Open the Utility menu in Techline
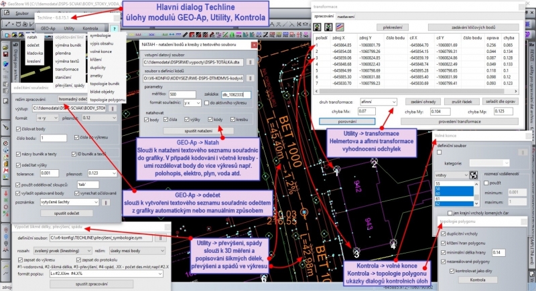The image size is (536, 291). (69, 28)
